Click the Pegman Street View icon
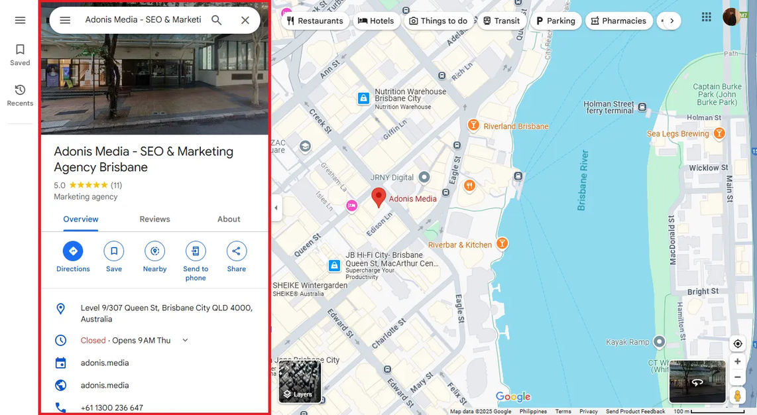 [x=738, y=396]
